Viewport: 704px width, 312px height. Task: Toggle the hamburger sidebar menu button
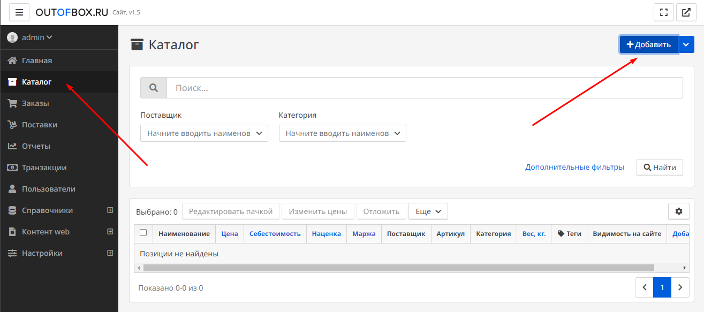[x=19, y=12]
